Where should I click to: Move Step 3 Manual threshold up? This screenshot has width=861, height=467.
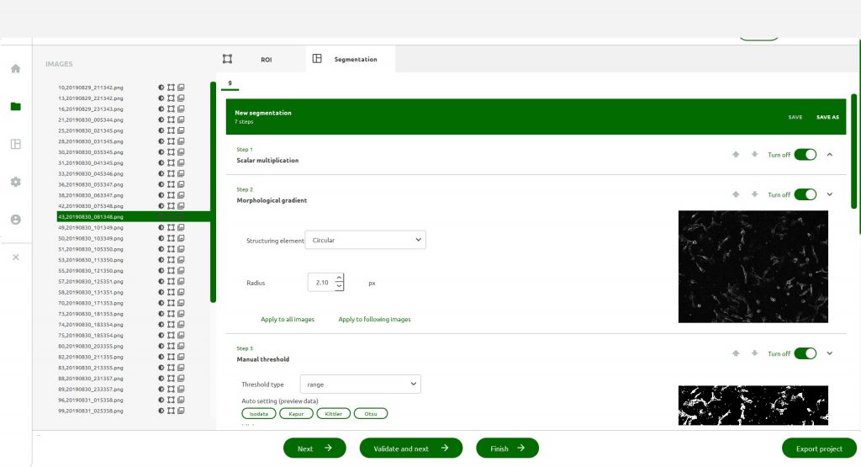[736, 353]
